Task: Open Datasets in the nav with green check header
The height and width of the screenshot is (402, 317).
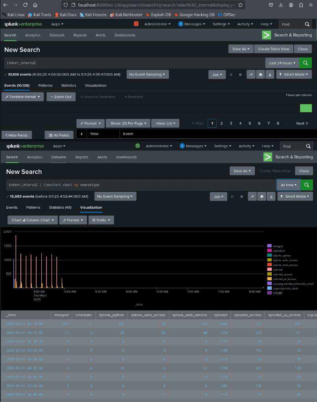Action: pyautogui.click(x=59, y=157)
